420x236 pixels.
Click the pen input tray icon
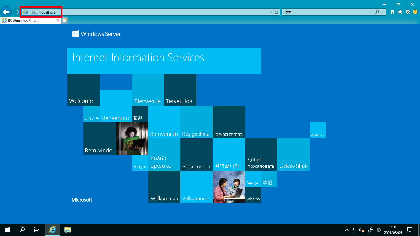pos(370,230)
